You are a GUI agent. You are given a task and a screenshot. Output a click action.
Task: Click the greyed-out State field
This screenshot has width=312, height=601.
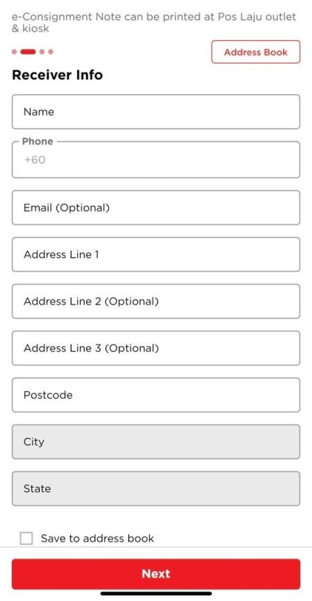(156, 488)
